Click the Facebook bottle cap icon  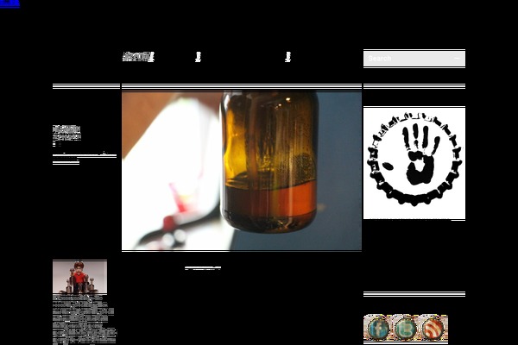coord(377,328)
